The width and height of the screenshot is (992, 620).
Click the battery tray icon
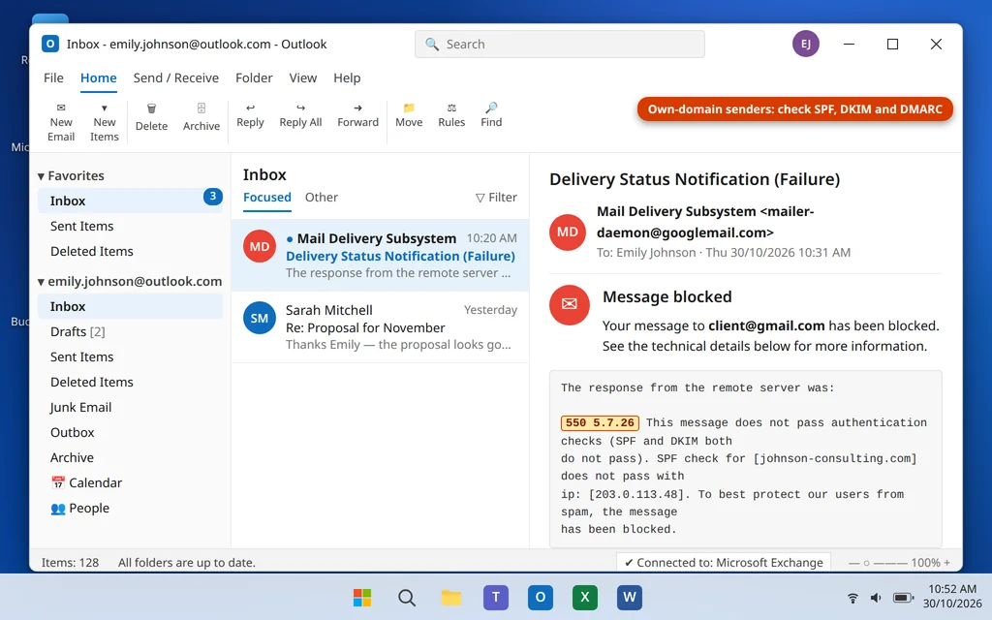pyautogui.click(x=903, y=598)
